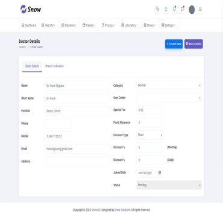Expand the Stores menu

point(149,25)
